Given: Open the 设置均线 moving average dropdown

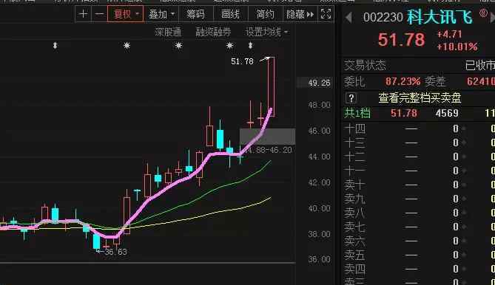Looking at the screenshot, I should point(267,32).
